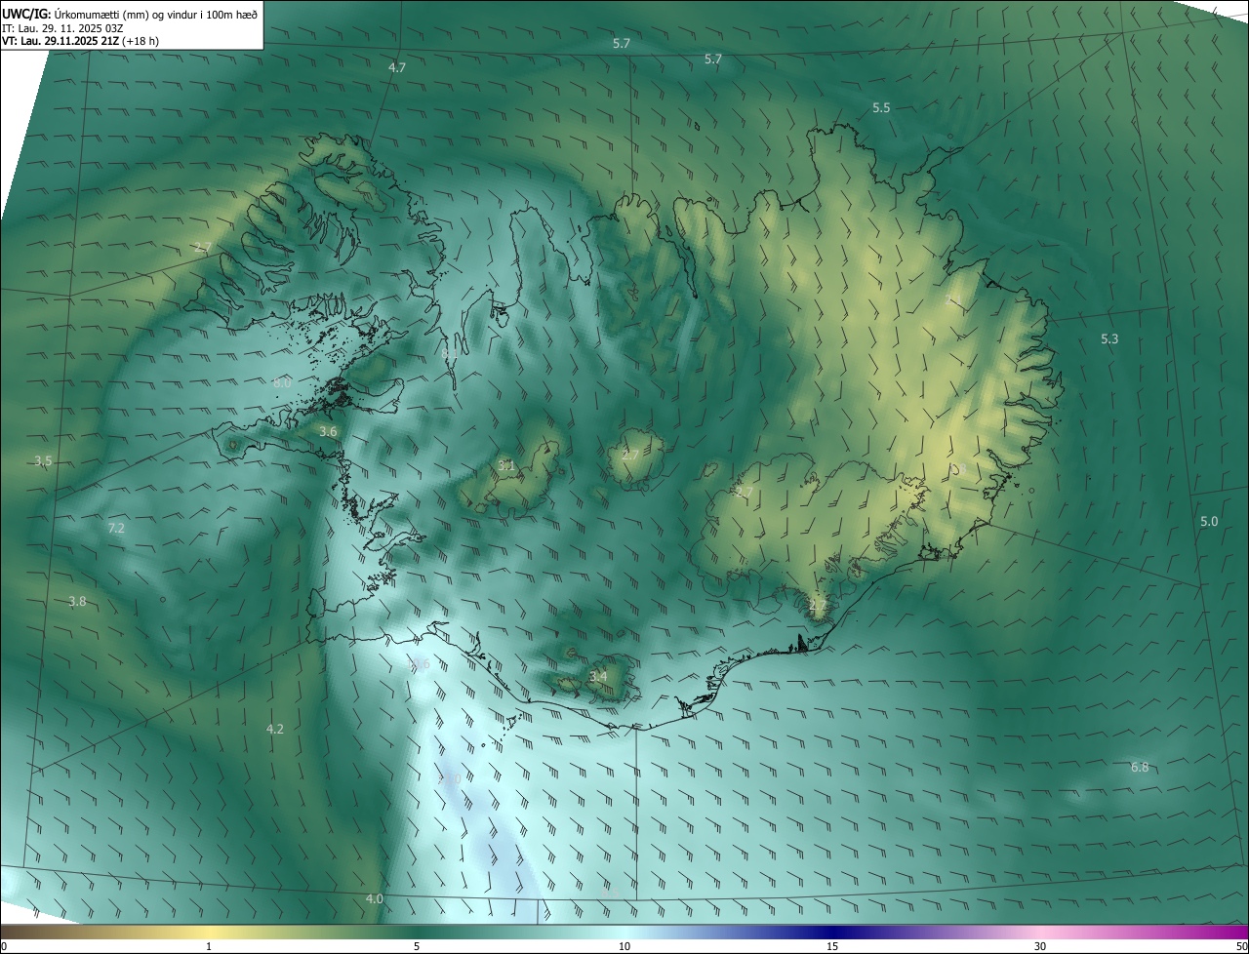Click the 8.0 value label over Breiðafjörður

[282, 382]
